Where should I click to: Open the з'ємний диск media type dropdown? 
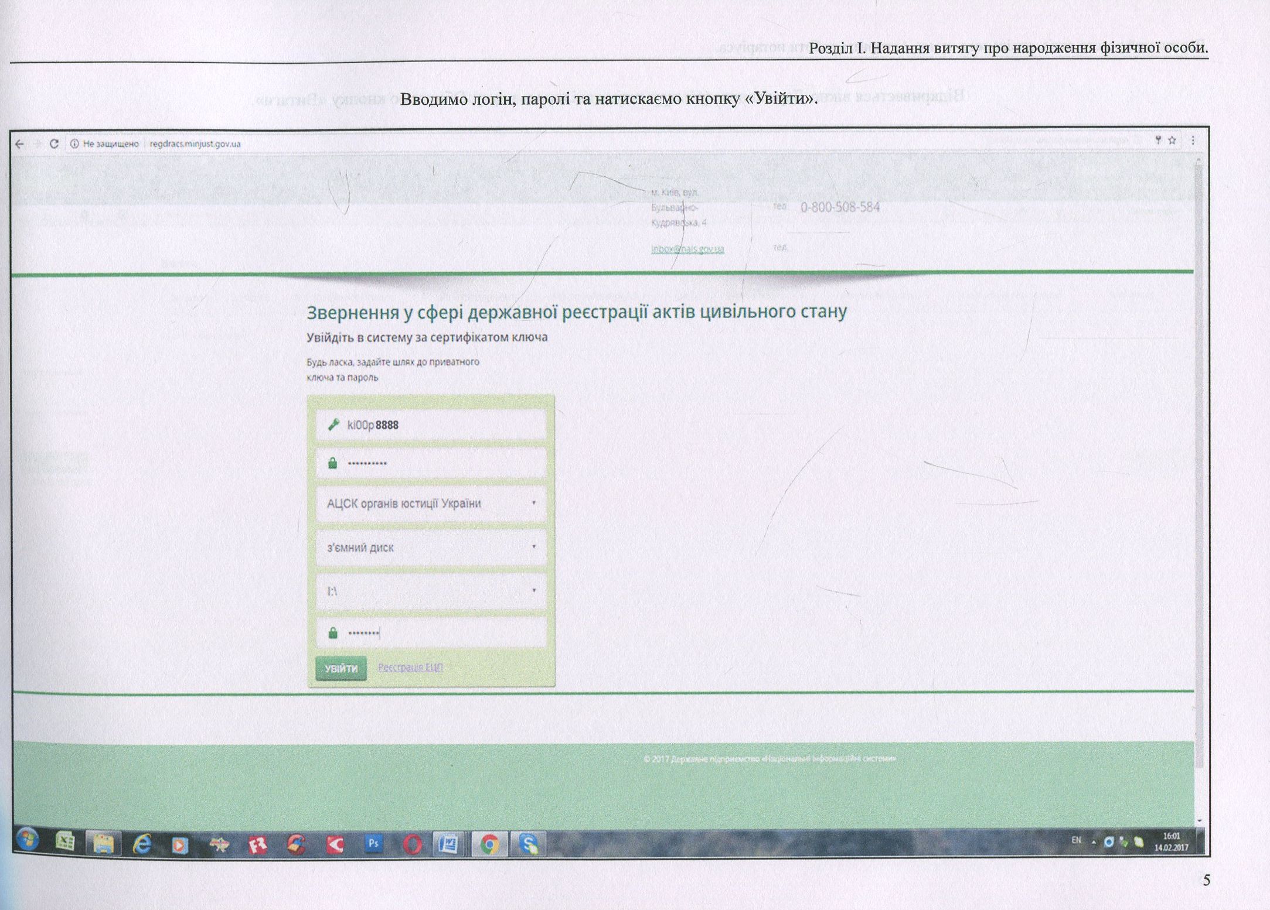tap(431, 547)
